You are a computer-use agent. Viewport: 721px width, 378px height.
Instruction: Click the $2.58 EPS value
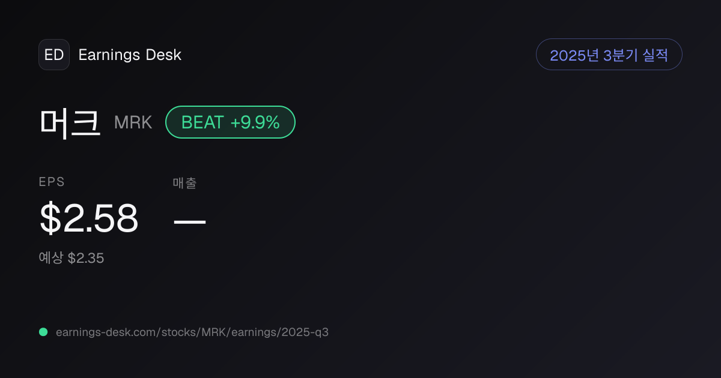tap(89, 218)
